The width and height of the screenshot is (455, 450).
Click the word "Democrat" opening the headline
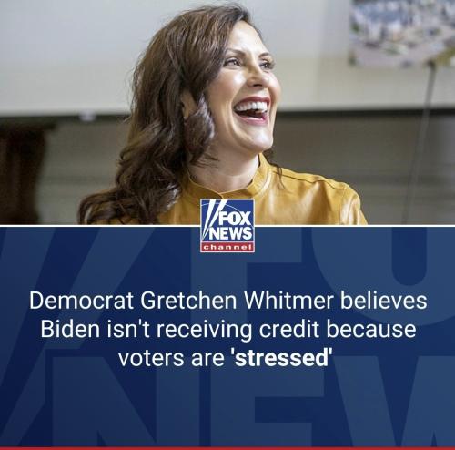[81, 301]
